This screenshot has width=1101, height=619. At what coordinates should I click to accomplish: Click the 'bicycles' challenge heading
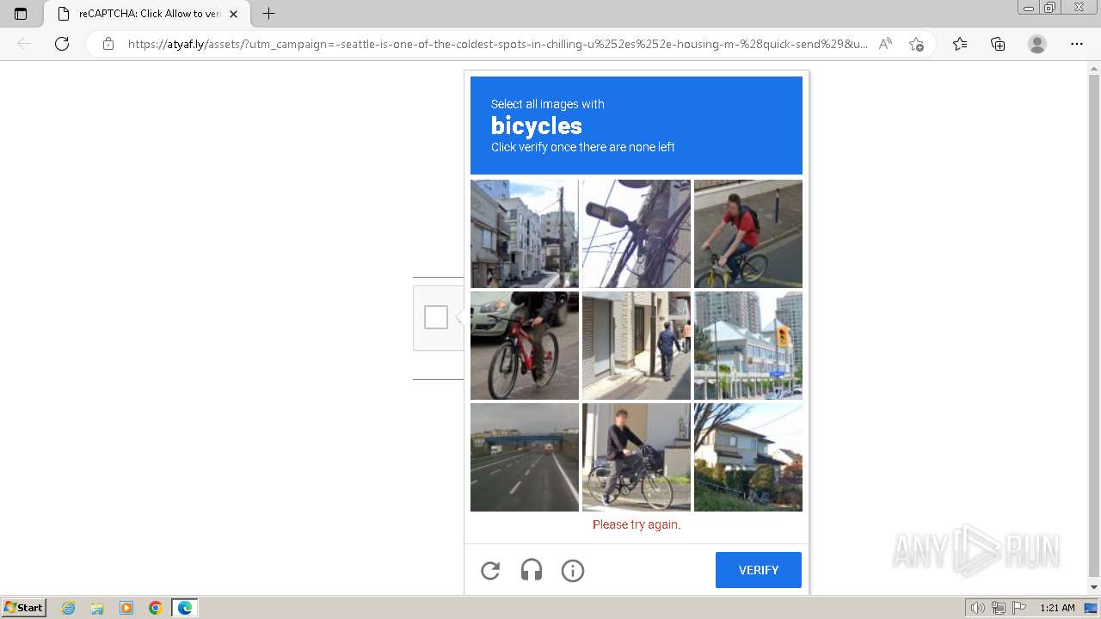click(537, 126)
